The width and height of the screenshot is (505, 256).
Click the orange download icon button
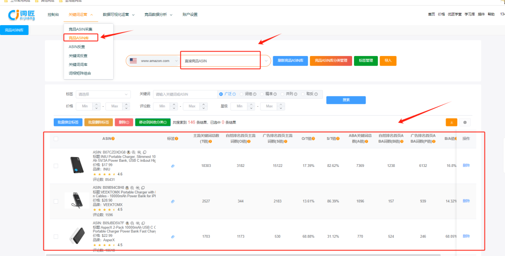click(x=451, y=122)
